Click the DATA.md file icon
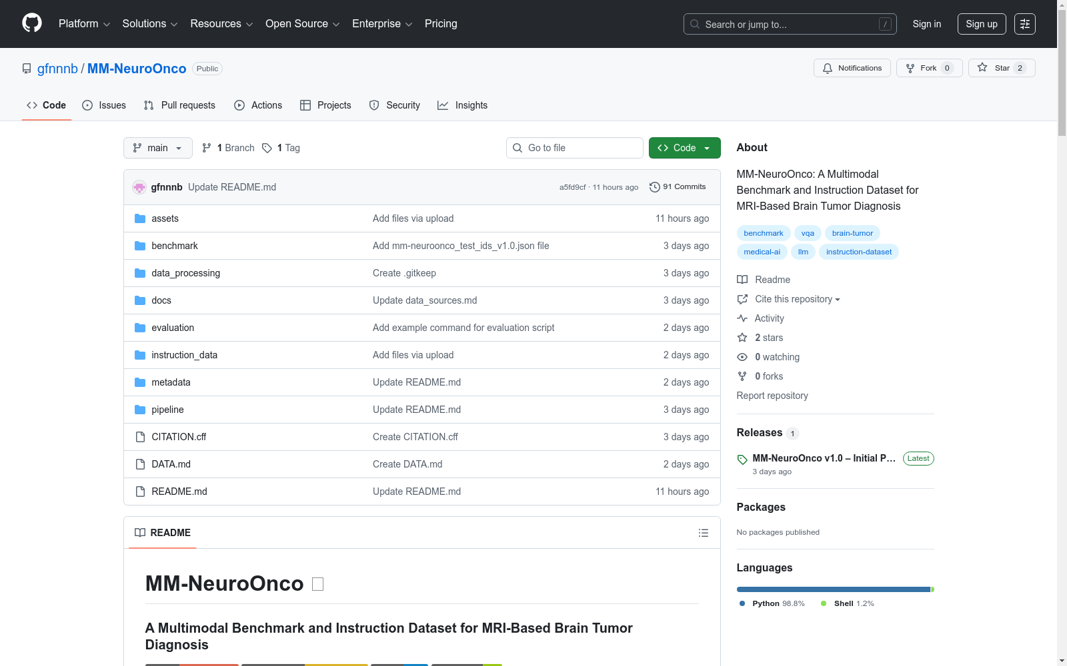1067x666 pixels. coord(140,464)
